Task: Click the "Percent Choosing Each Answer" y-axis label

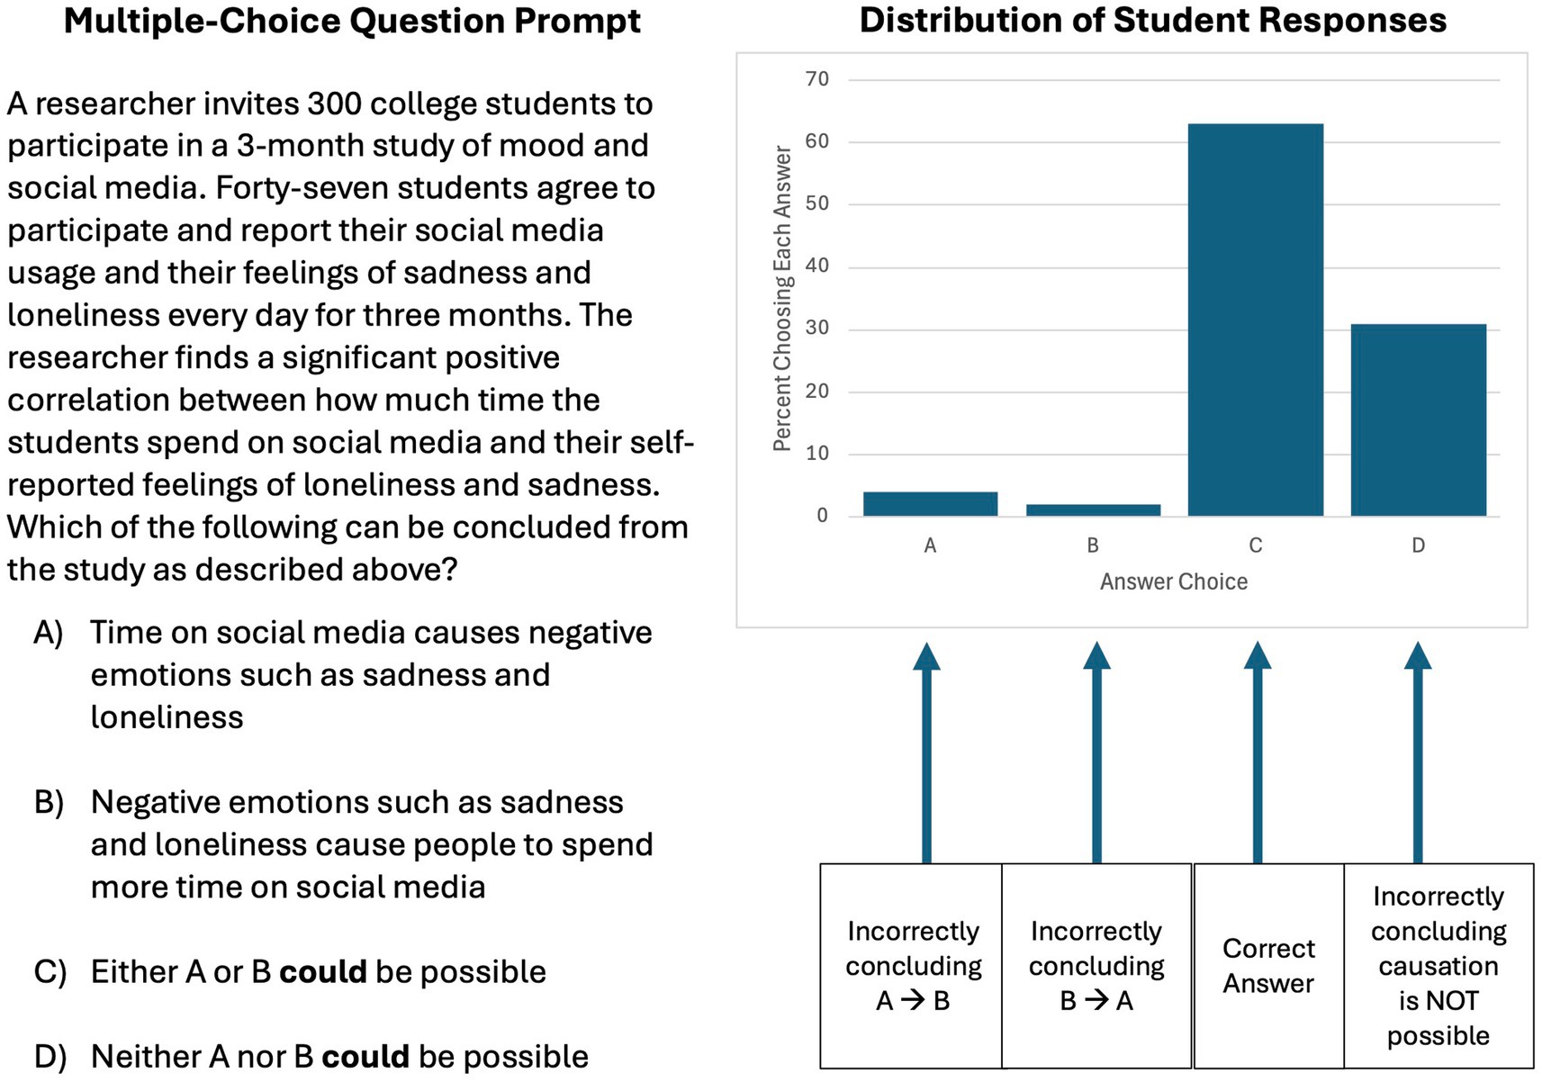Action: pos(782,298)
